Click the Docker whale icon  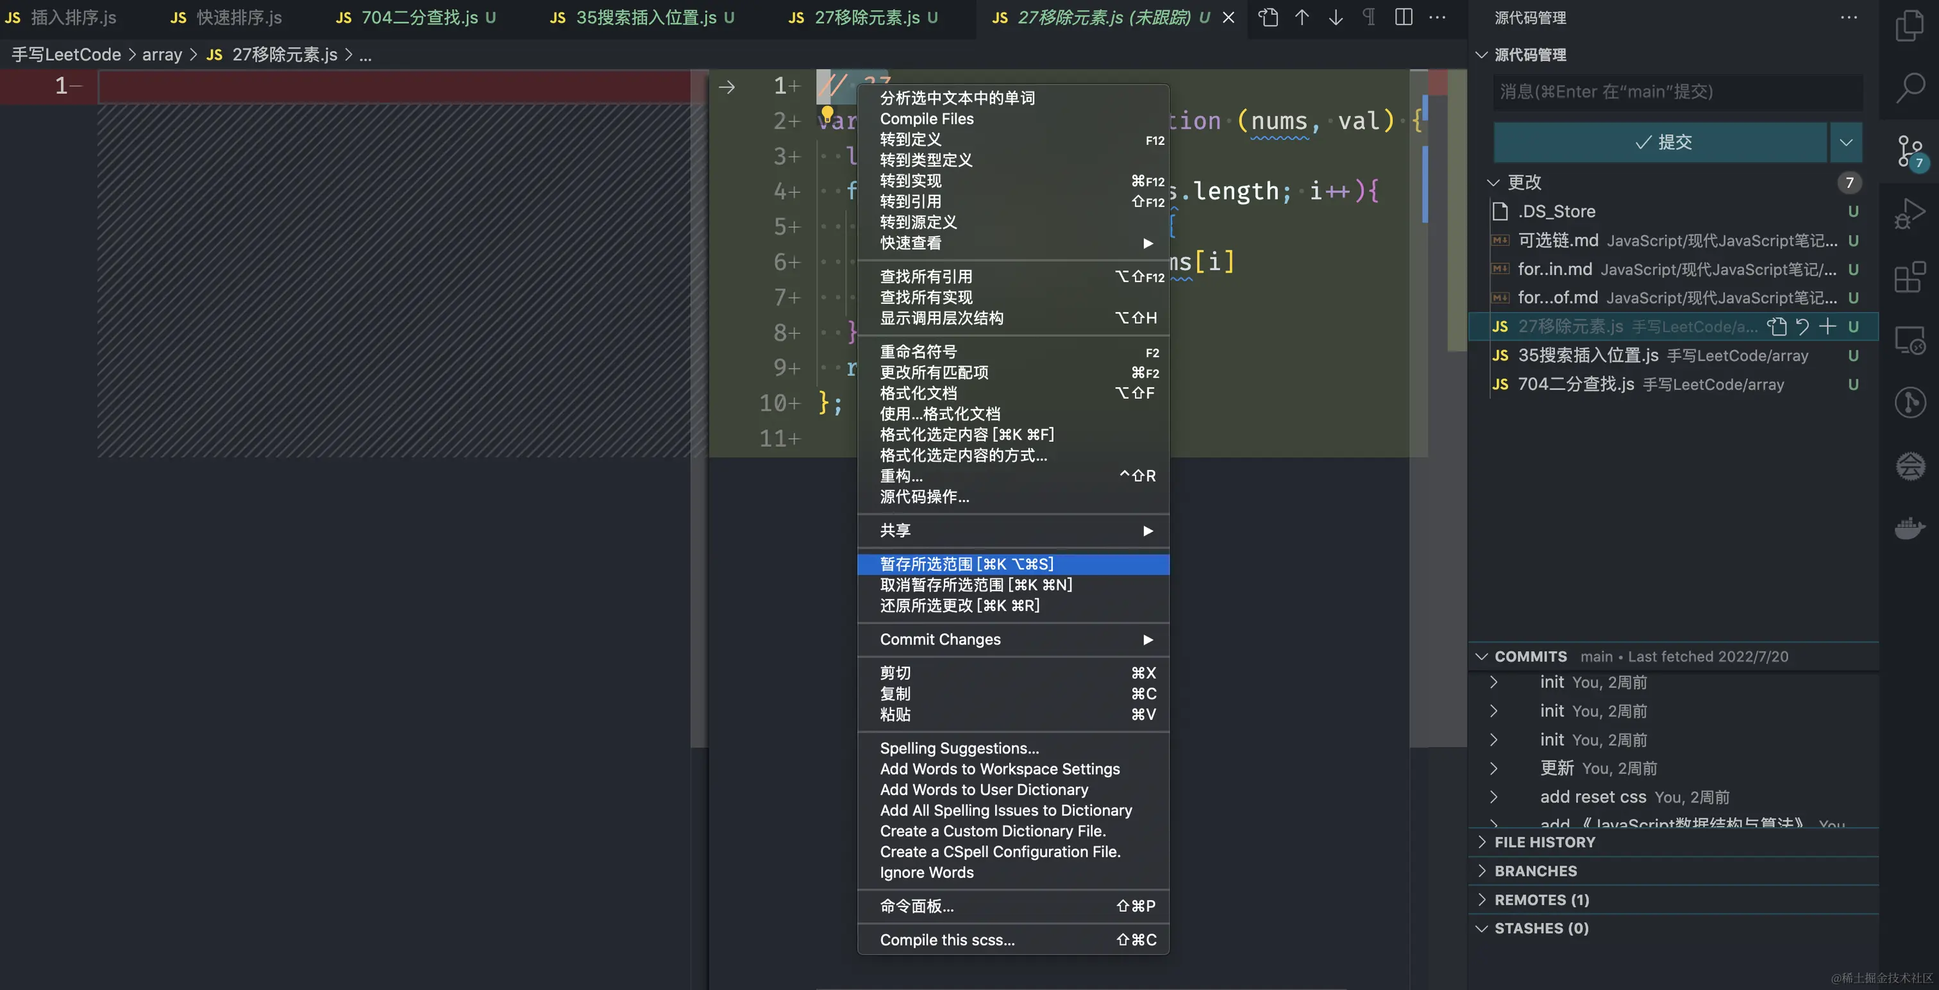click(x=1909, y=528)
